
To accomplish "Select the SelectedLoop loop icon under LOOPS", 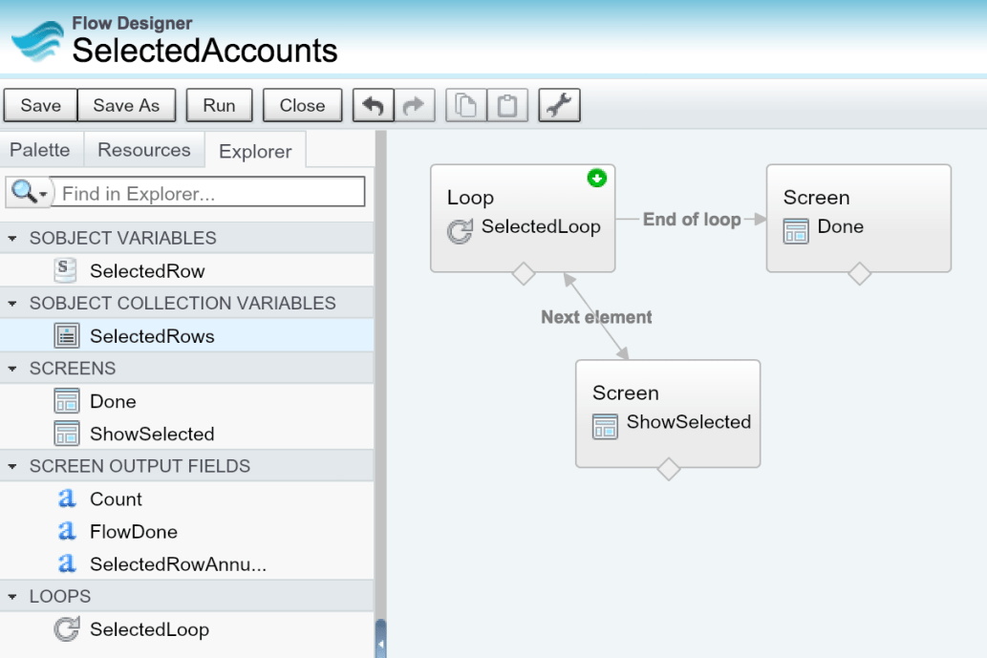I will tap(66, 628).
